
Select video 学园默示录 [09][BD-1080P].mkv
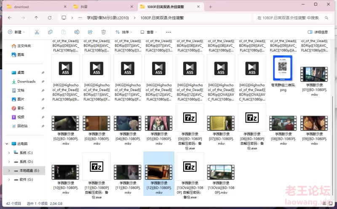click(314, 130)
